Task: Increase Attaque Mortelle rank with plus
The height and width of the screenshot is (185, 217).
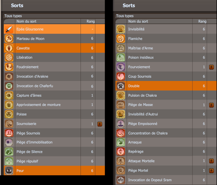Action: [x=211, y=161]
